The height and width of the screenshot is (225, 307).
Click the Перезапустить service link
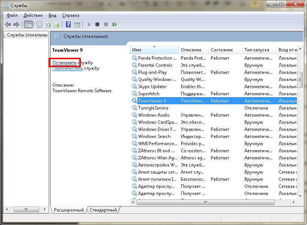click(x=67, y=69)
